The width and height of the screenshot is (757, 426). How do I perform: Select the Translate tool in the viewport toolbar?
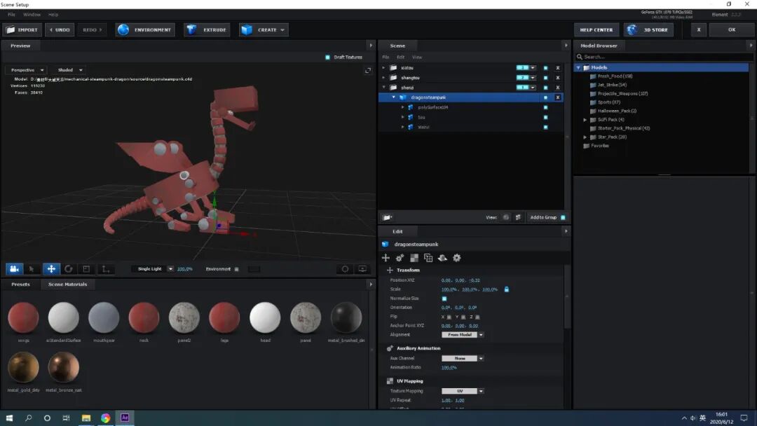tap(50, 269)
